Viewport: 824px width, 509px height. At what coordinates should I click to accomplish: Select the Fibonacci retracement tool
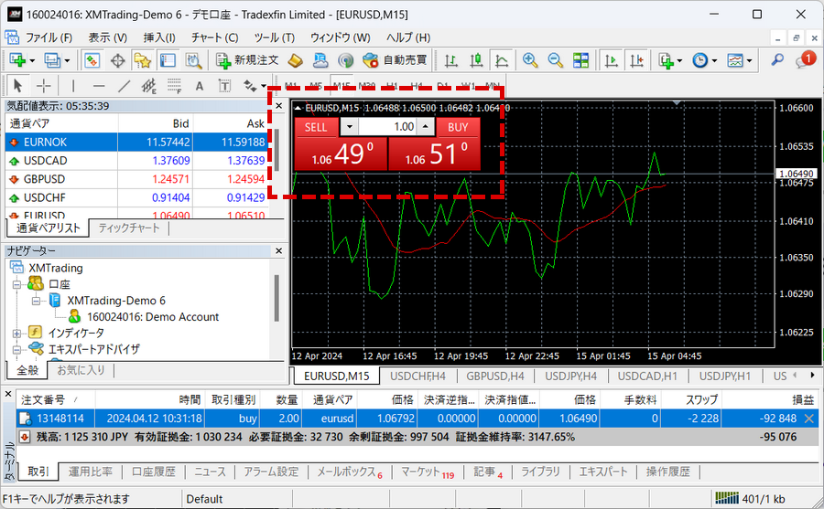point(174,86)
